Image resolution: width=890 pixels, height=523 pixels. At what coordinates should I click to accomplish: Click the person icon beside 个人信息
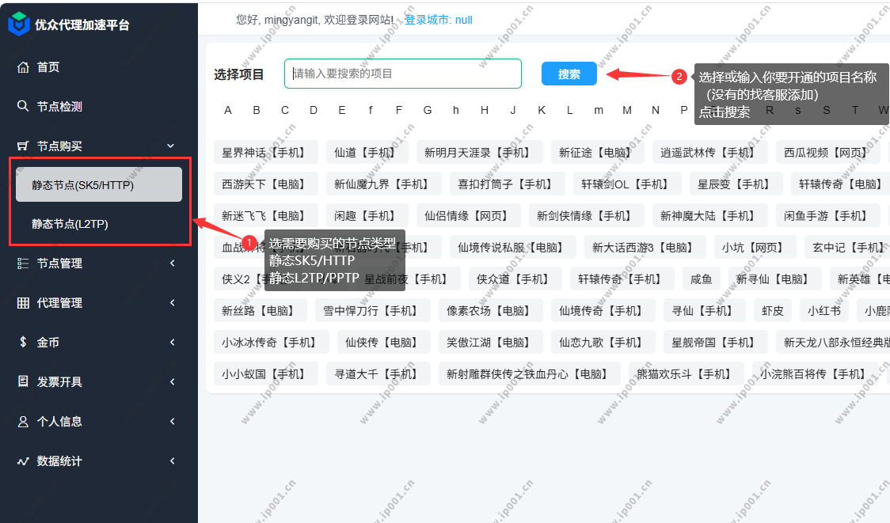click(x=23, y=422)
